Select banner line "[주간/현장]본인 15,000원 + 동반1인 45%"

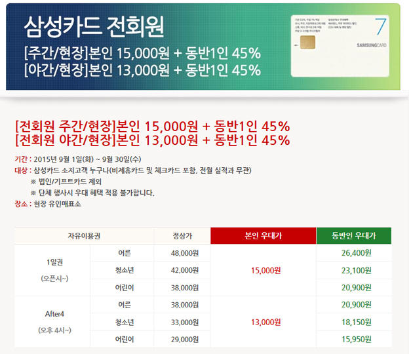tap(142, 53)
